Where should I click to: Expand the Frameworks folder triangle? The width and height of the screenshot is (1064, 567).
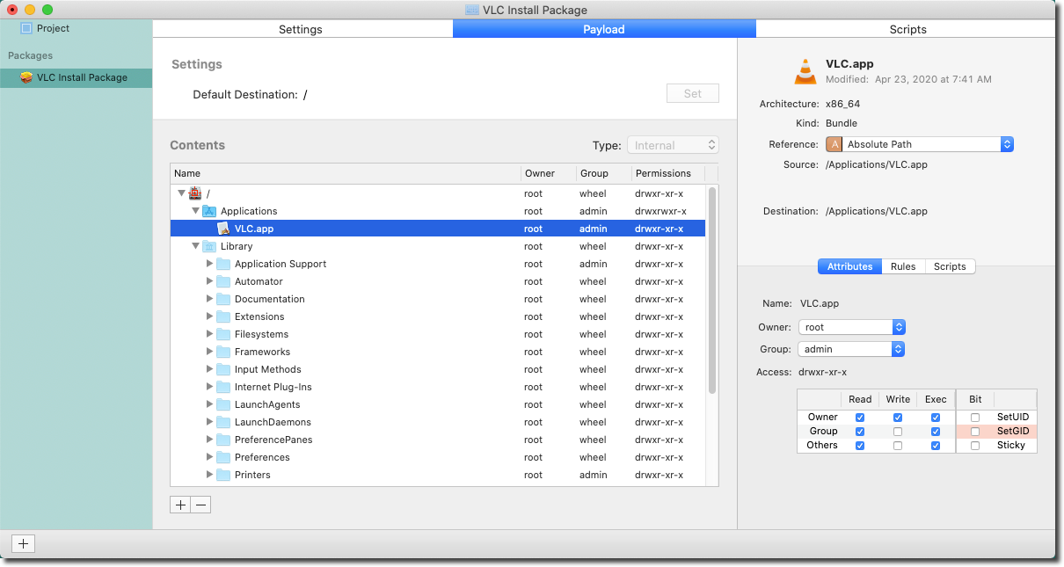coord(209,352)
